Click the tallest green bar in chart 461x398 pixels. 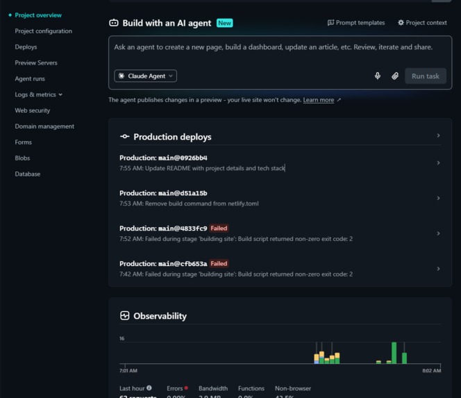[x=394, y=353]
